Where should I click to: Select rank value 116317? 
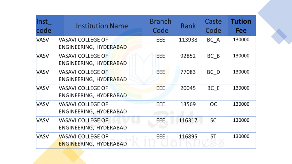tap(188, 121)
